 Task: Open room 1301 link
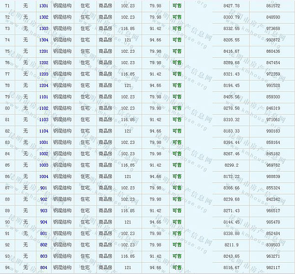point(44,5)
